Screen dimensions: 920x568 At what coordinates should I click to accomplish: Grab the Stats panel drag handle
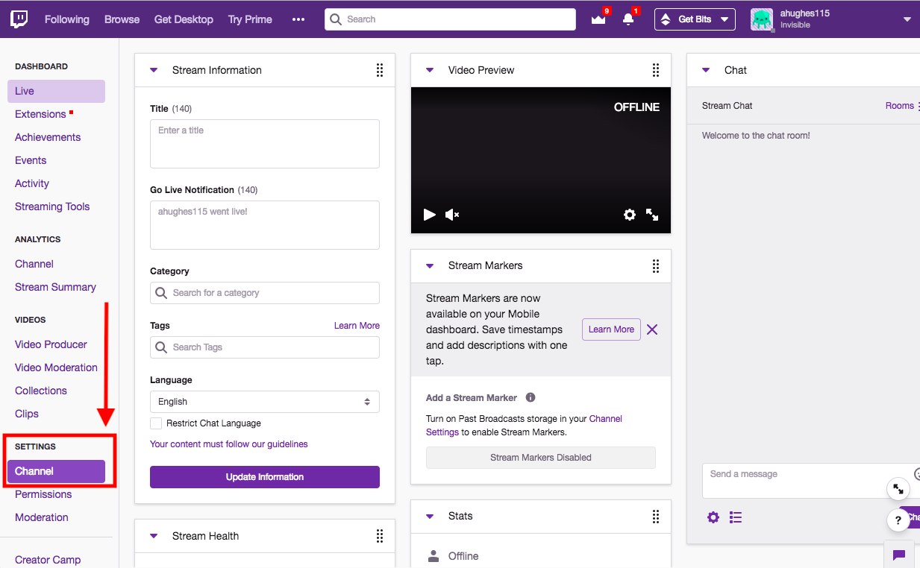[656, 516]
